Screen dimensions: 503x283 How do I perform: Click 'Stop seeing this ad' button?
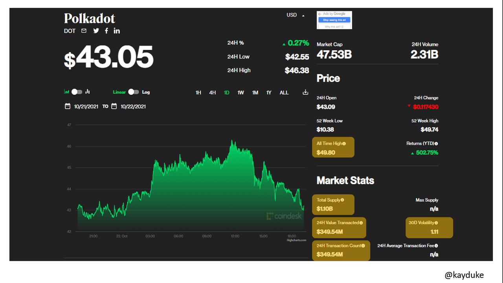tap(334, 20)
